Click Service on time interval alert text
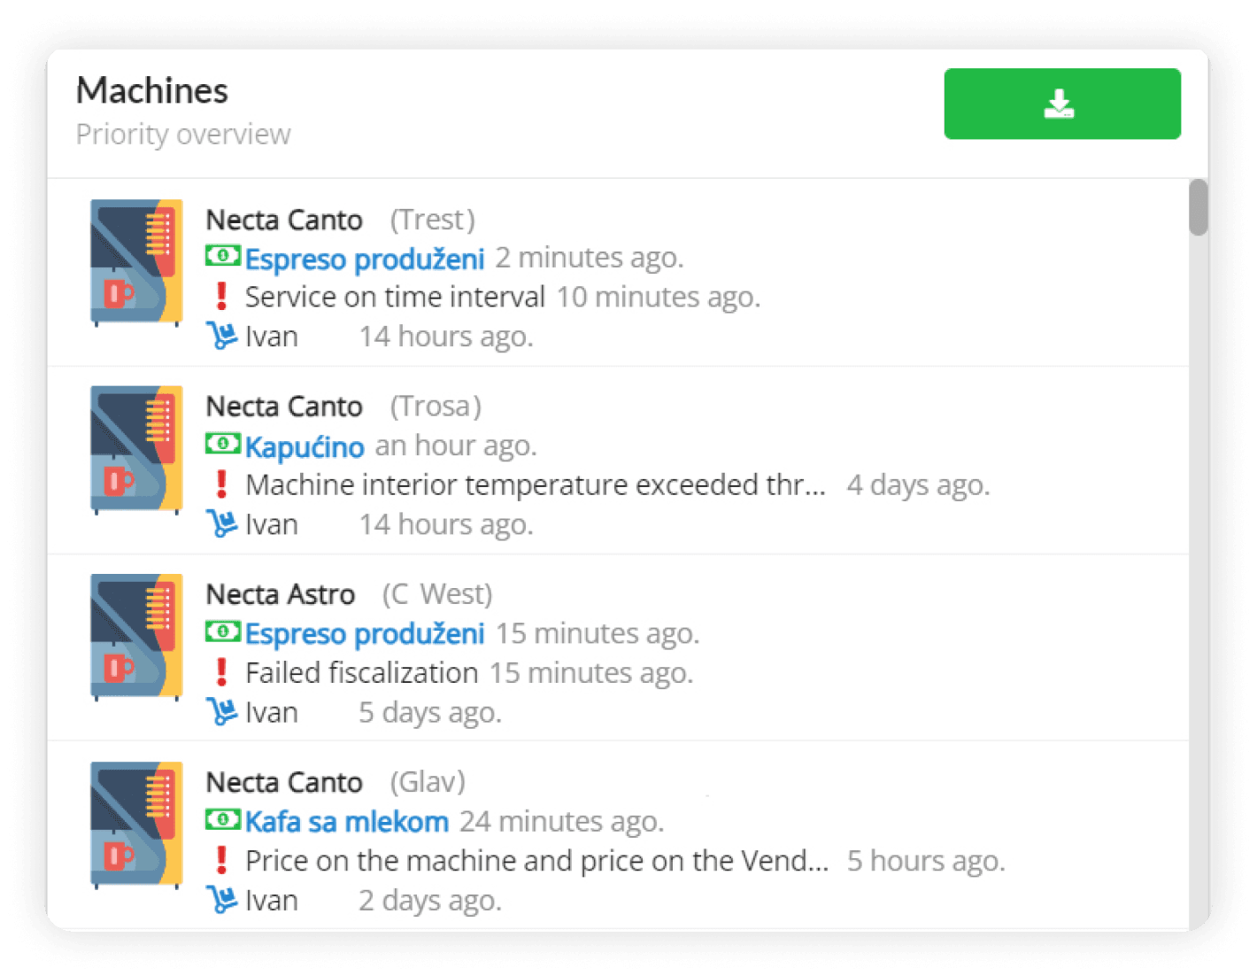Viewport: 1257px width, 976px height. pyautogui.click(x=395, y=297)
